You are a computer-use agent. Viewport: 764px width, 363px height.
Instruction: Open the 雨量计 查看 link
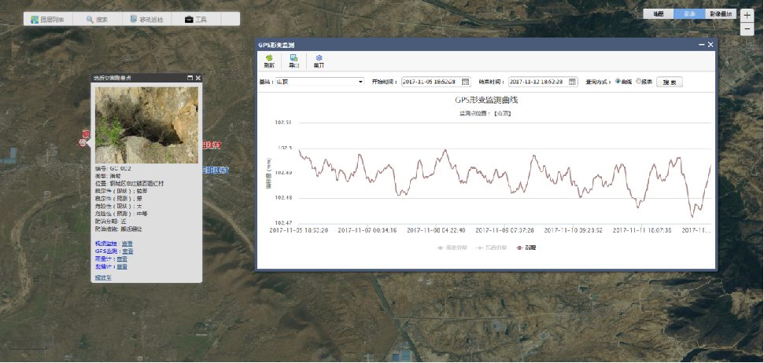coord(122,259)
